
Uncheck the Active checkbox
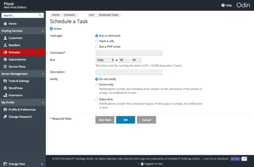point(51,29)
